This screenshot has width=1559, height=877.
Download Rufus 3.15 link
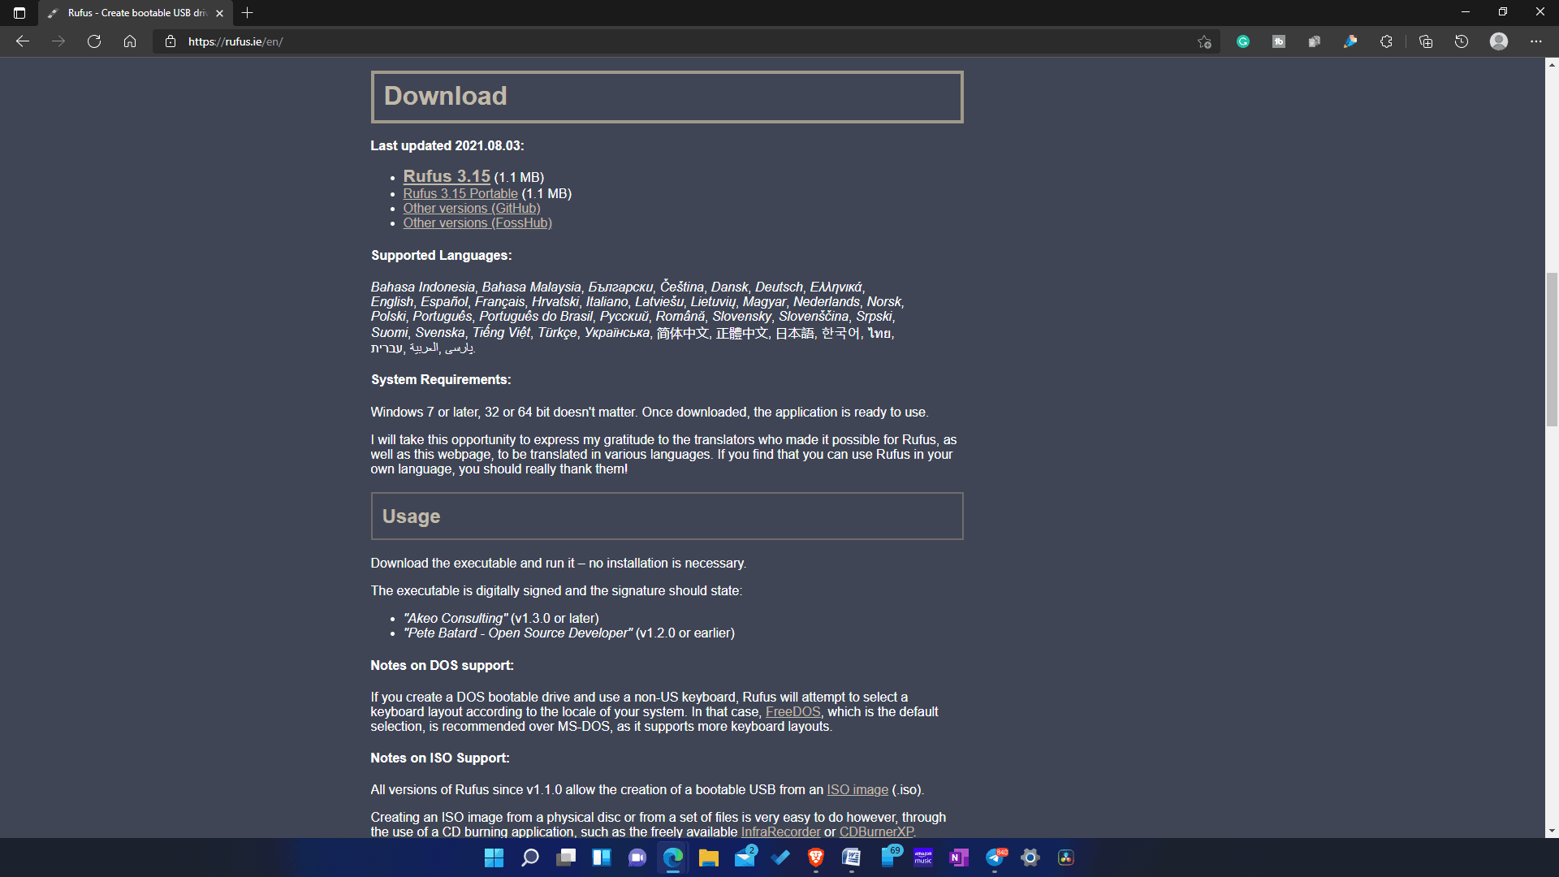[447, 176]
